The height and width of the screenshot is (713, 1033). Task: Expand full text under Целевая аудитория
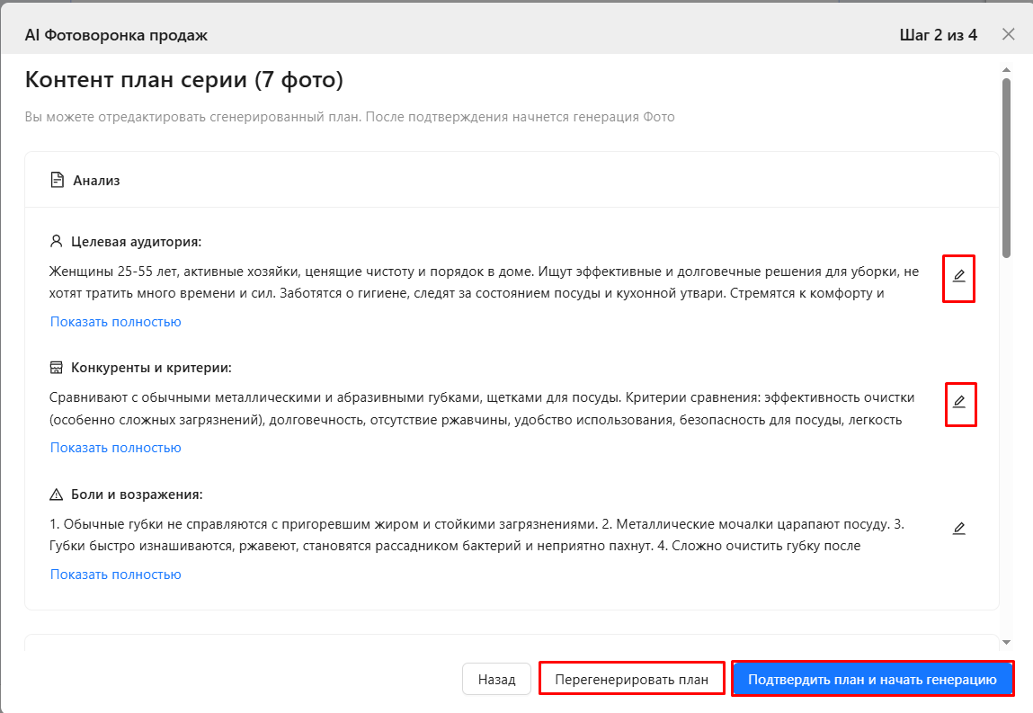pyautogui.click(x=115, y=322)
